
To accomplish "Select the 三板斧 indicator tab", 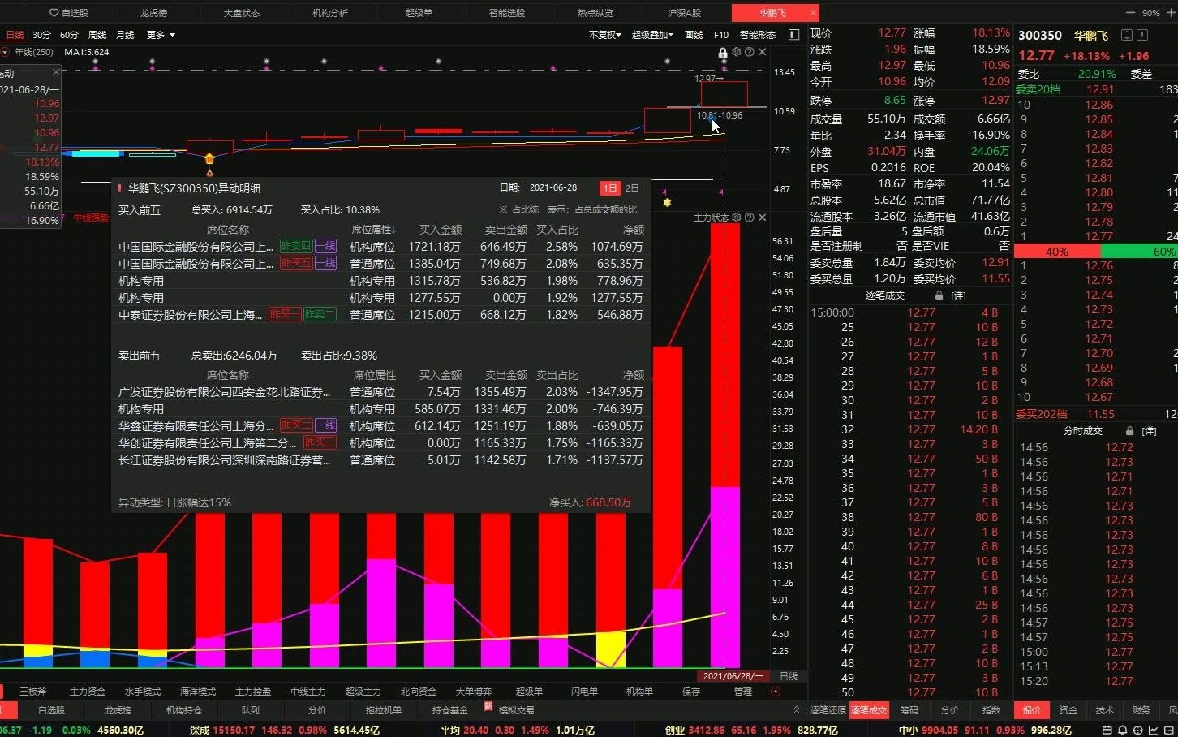I will [32, 692].
